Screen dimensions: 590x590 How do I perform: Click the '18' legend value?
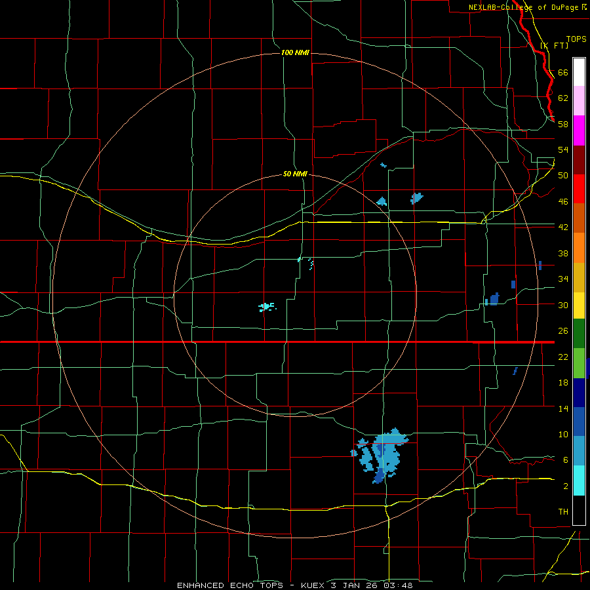[563, 383]
